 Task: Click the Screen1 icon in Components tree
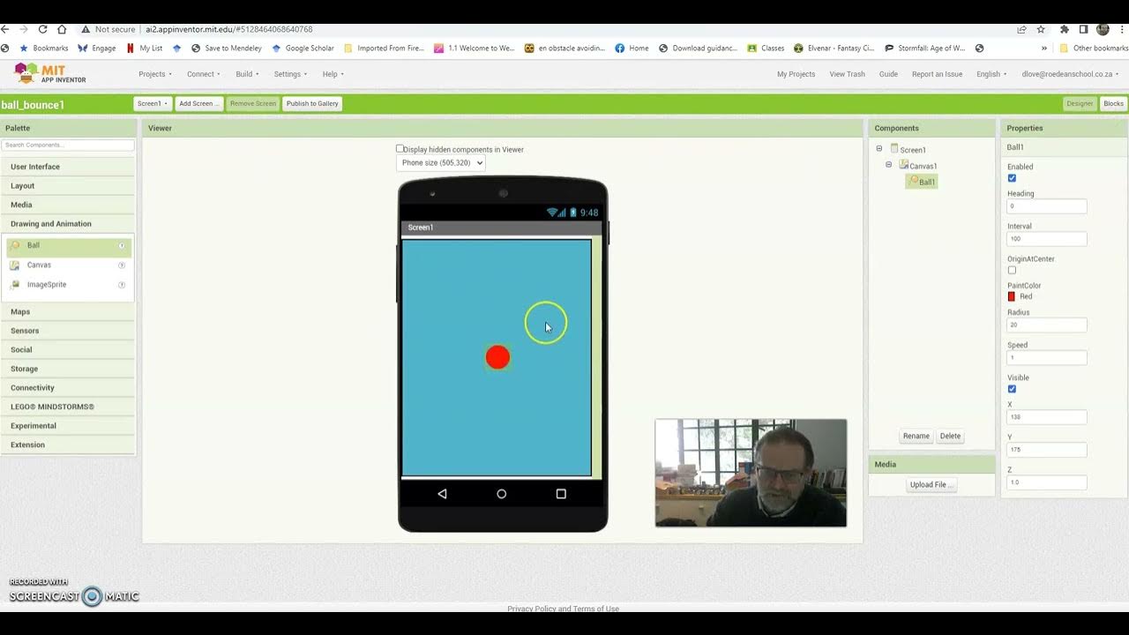(x=894, y=149)
